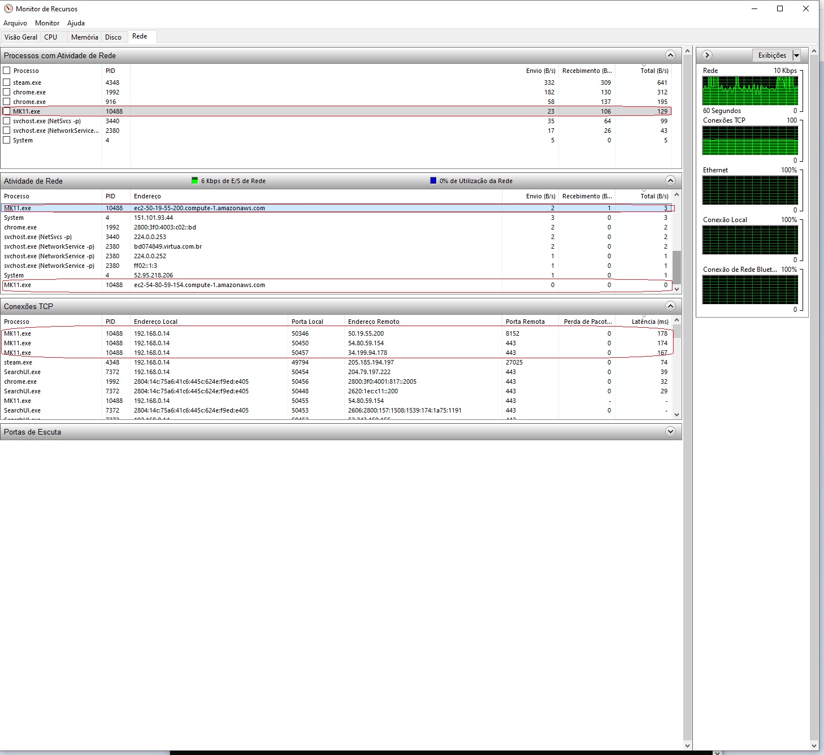The height and width of the screenshot is (755, 824).
Task: Click the Conexões TCP scrollbar down arrow
Action: click(x=676, y=414)
